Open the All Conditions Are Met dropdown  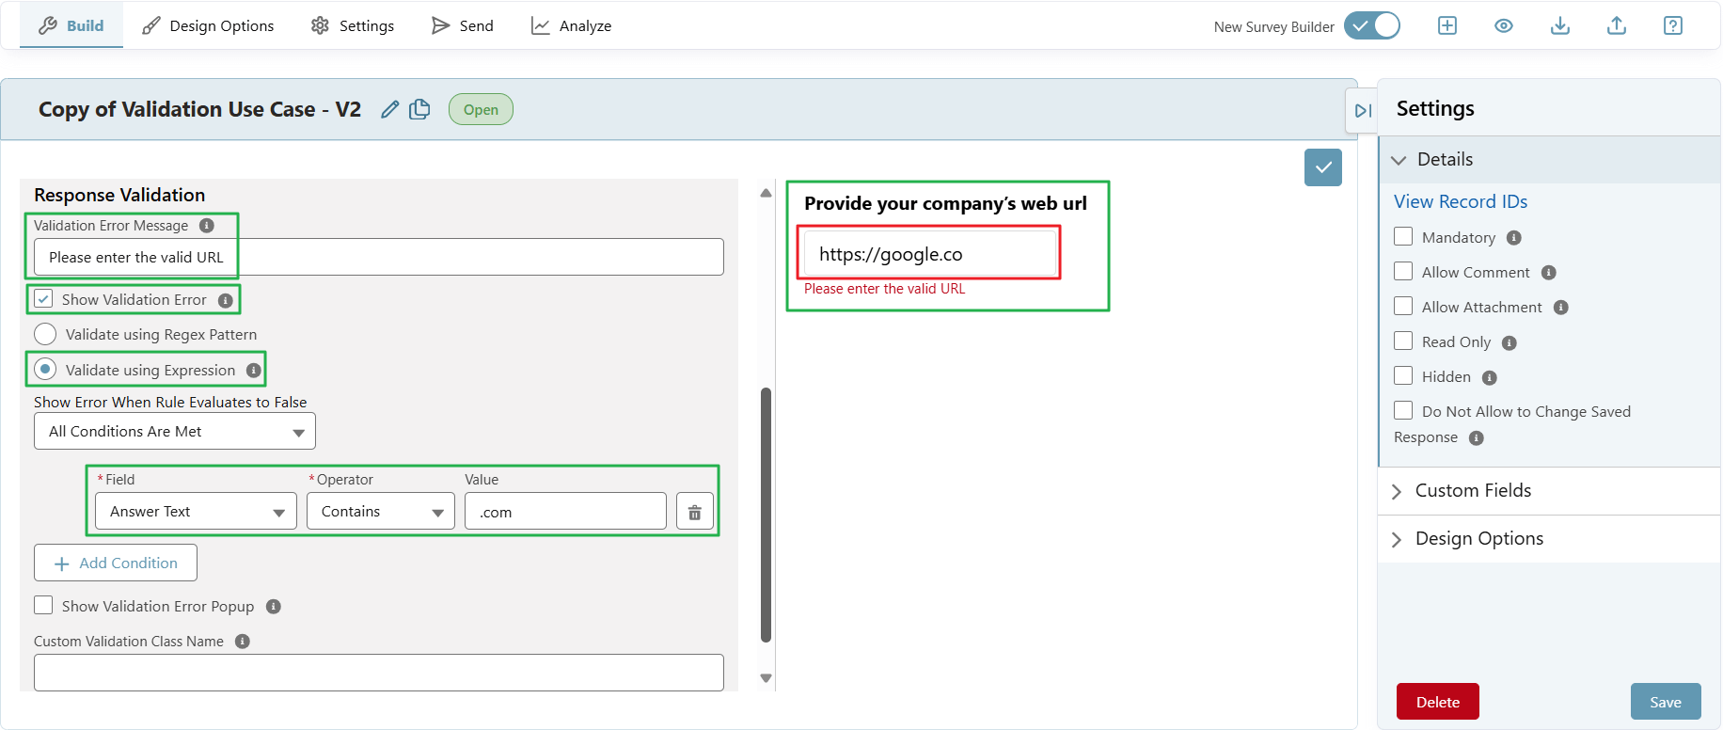175,432
